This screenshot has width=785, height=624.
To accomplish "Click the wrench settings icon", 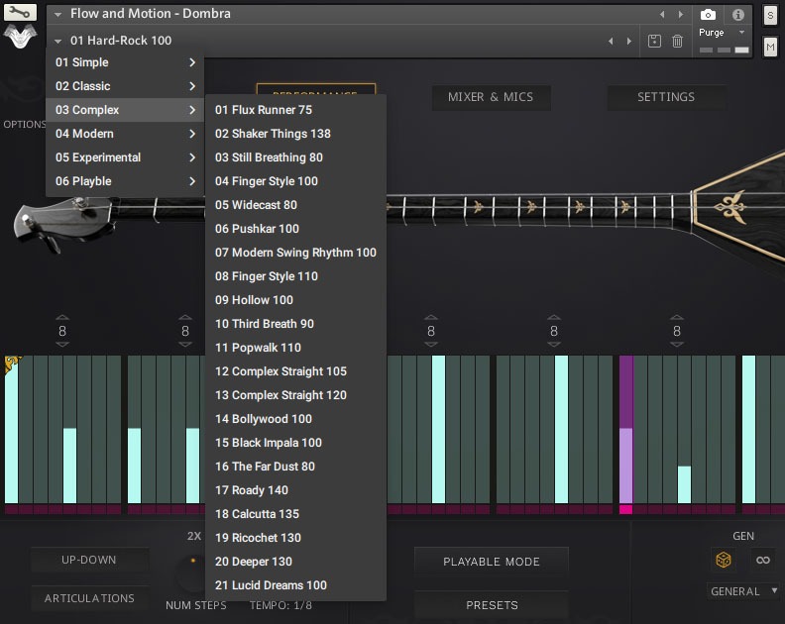I will 21,14.
